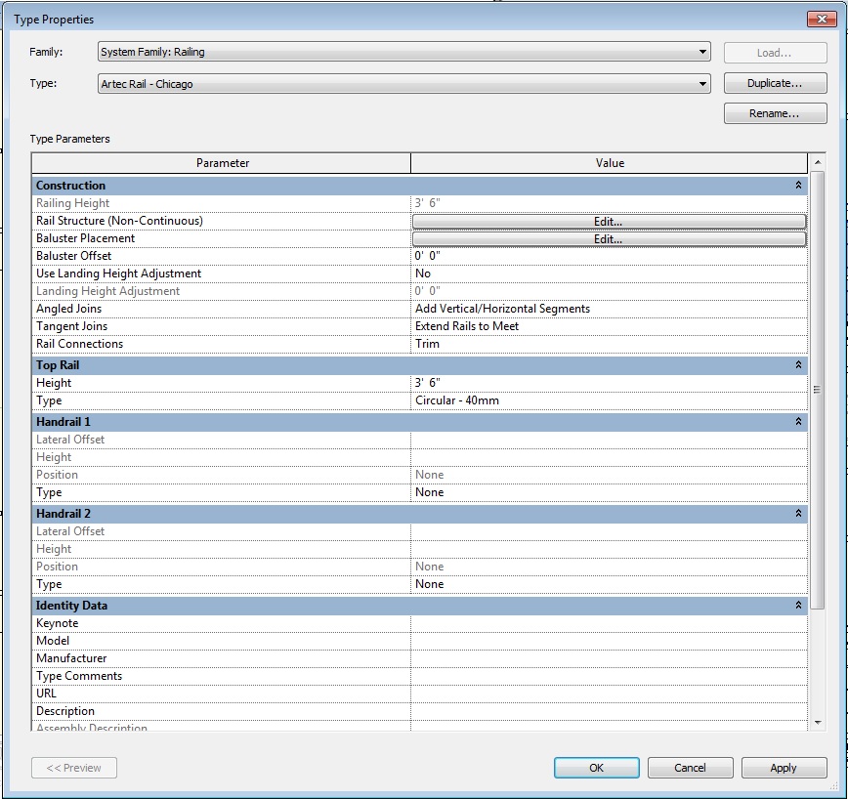Collapse the Identity Data section
The image size is (848, 799).
798,606
